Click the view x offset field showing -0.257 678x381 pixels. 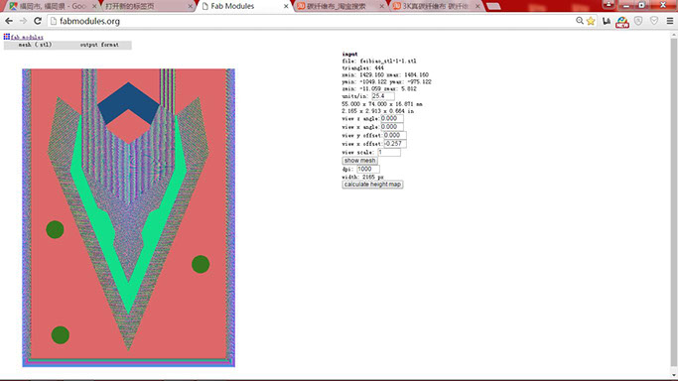pos(394,144)
